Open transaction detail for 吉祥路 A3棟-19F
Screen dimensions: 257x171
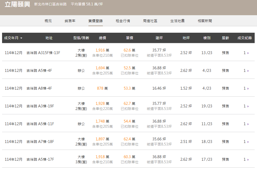245,106
